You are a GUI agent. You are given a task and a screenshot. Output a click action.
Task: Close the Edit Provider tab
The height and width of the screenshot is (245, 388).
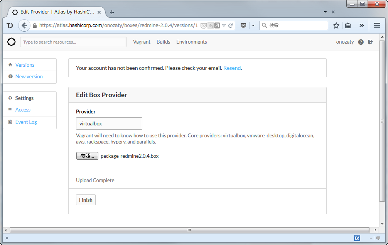(99, 12)
